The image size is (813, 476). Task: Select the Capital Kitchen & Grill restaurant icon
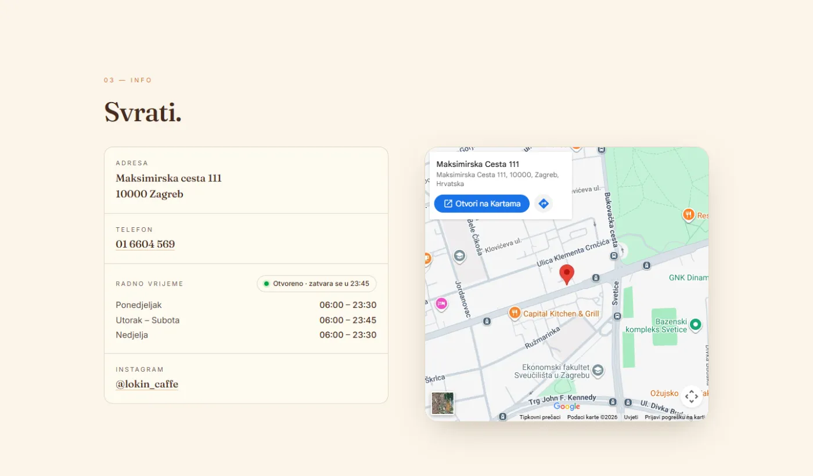pos(515,314)
